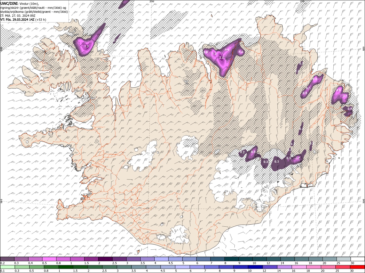Click the UWC/DINI title label

[9, 3]
